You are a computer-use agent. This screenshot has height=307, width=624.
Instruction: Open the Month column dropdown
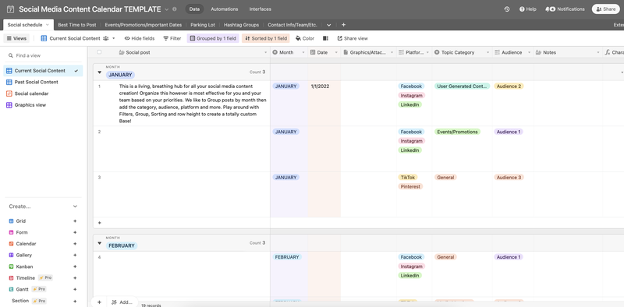point(303,52)
